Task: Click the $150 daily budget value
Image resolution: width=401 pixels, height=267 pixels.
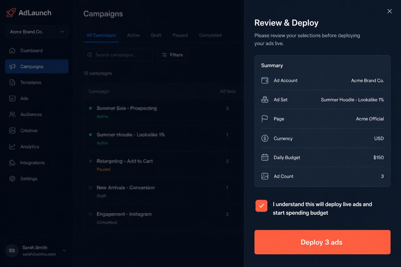Action: click(x=378, y=157)
